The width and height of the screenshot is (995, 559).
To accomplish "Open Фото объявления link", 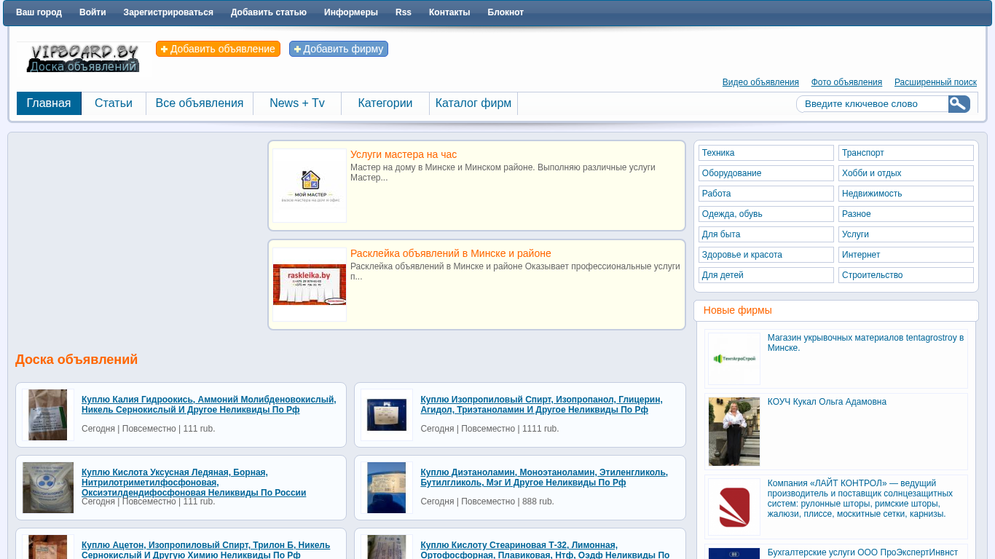I will click(846, 82).
